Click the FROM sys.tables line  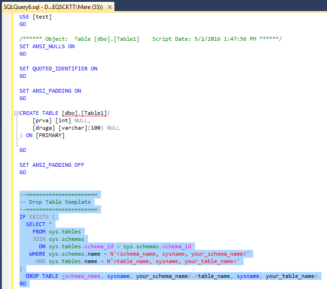click(57, 232)
